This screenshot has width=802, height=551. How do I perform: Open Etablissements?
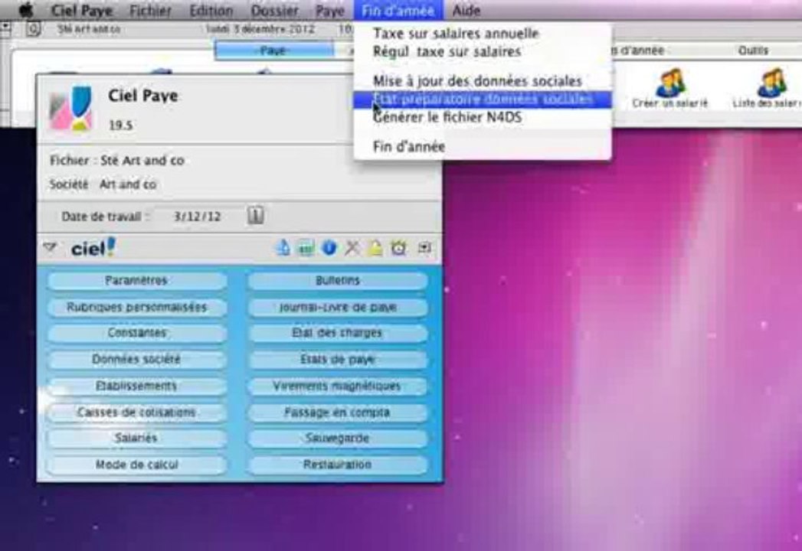coord(136,386)
